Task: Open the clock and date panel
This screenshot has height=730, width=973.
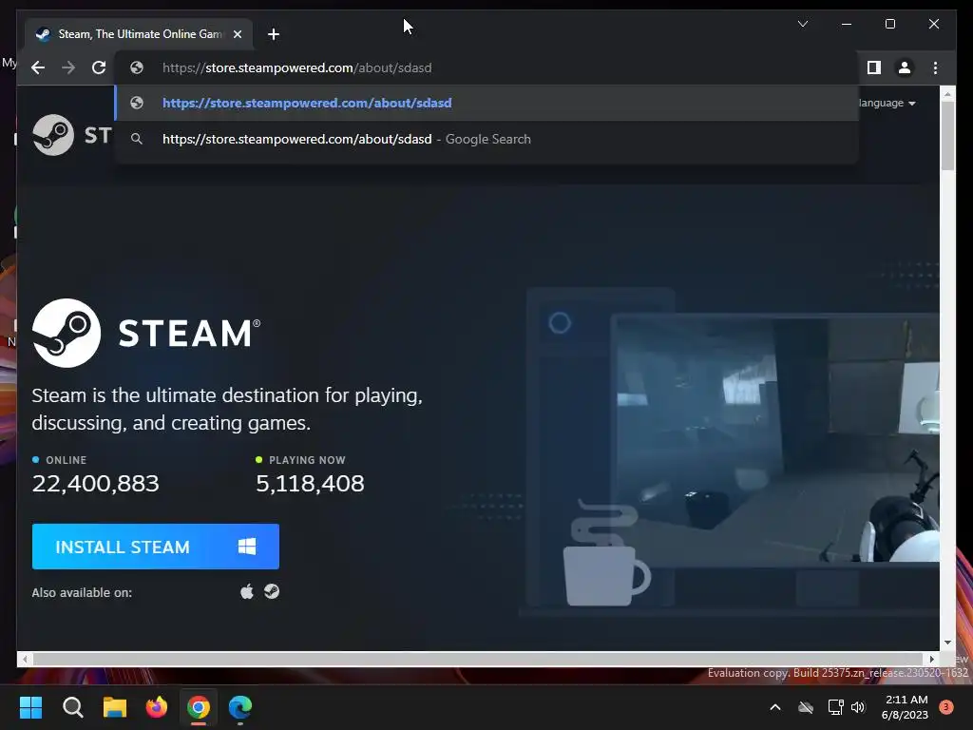Action: 906,707
